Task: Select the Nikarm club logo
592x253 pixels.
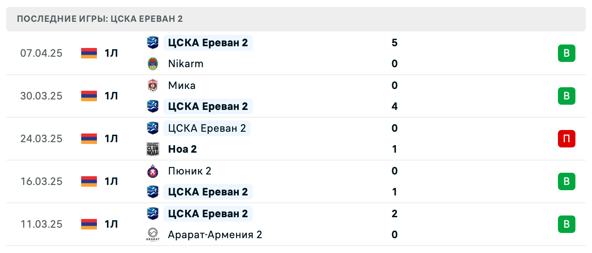Action: (x=153, y=64)
